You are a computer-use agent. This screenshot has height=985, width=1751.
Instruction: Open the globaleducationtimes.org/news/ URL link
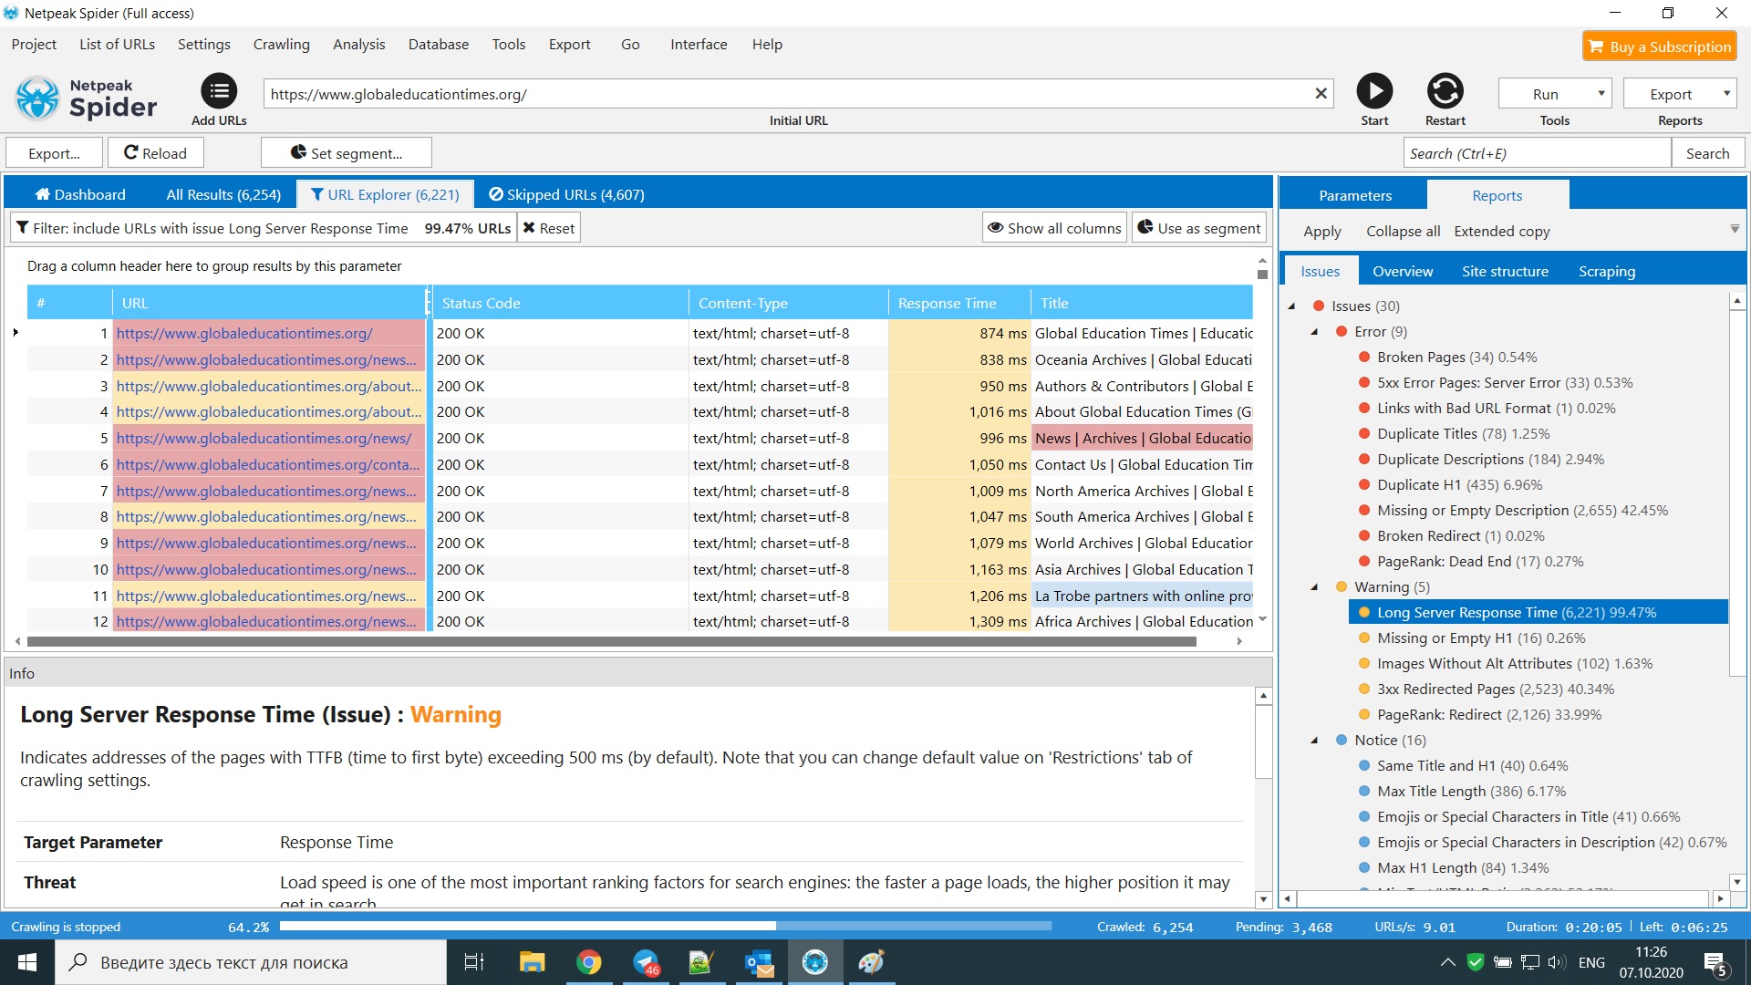tap(264, 438)
